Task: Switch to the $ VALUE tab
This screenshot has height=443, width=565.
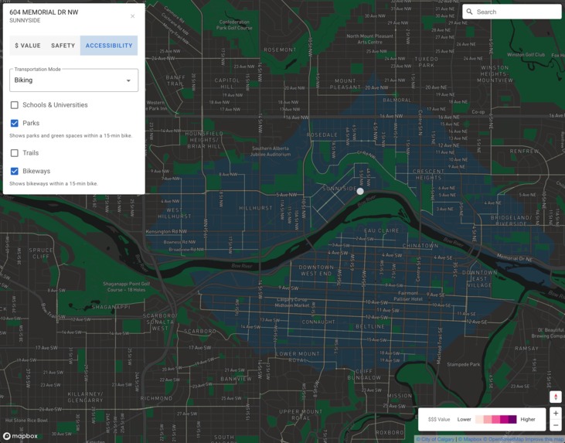Action: pos(27,46)
